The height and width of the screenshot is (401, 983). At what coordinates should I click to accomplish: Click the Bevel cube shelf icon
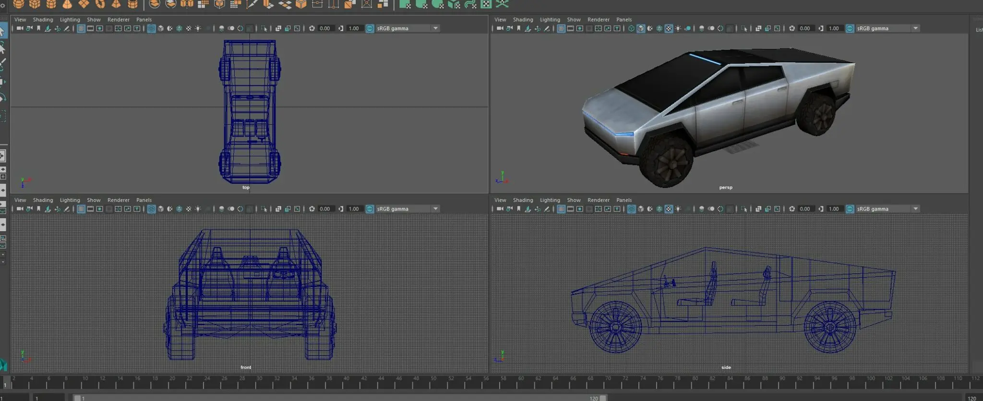[301, 4]
